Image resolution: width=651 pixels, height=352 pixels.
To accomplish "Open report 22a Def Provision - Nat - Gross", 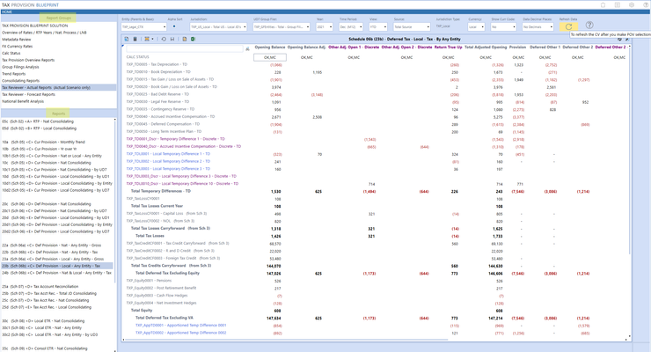I will click(52, 246).
